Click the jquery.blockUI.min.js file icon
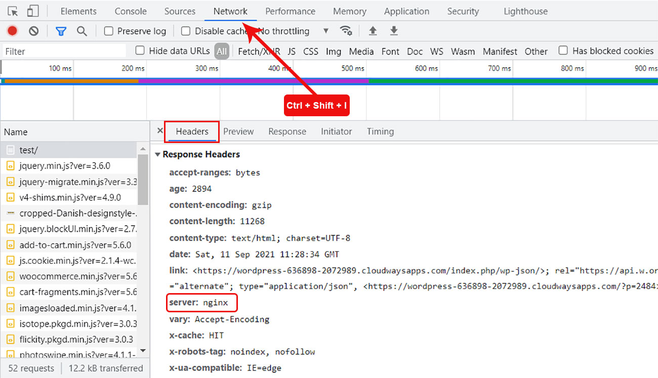 (11, 229)
